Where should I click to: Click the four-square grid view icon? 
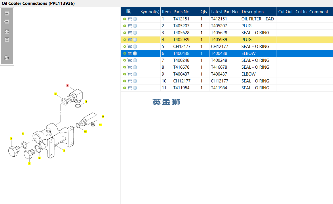pos(7,32)
